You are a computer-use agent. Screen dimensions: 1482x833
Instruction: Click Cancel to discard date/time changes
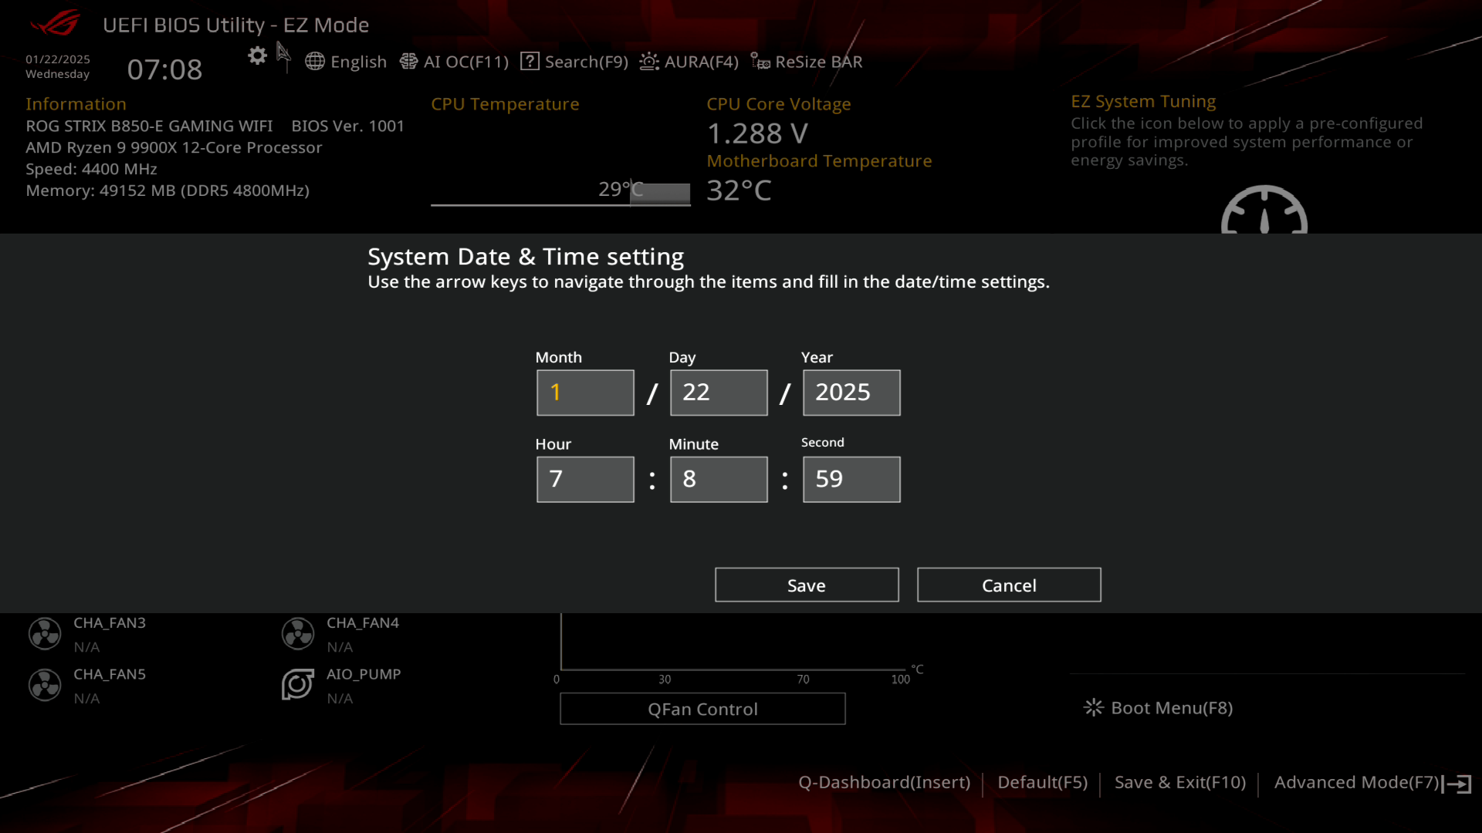click(1009, 585)
